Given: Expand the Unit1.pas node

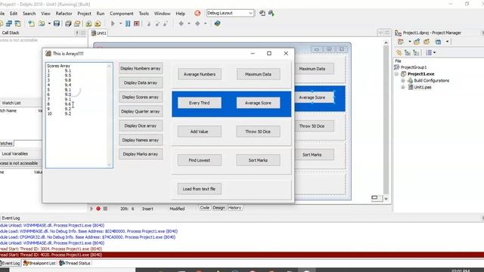Looking at the screenshot, I should 403,88.
